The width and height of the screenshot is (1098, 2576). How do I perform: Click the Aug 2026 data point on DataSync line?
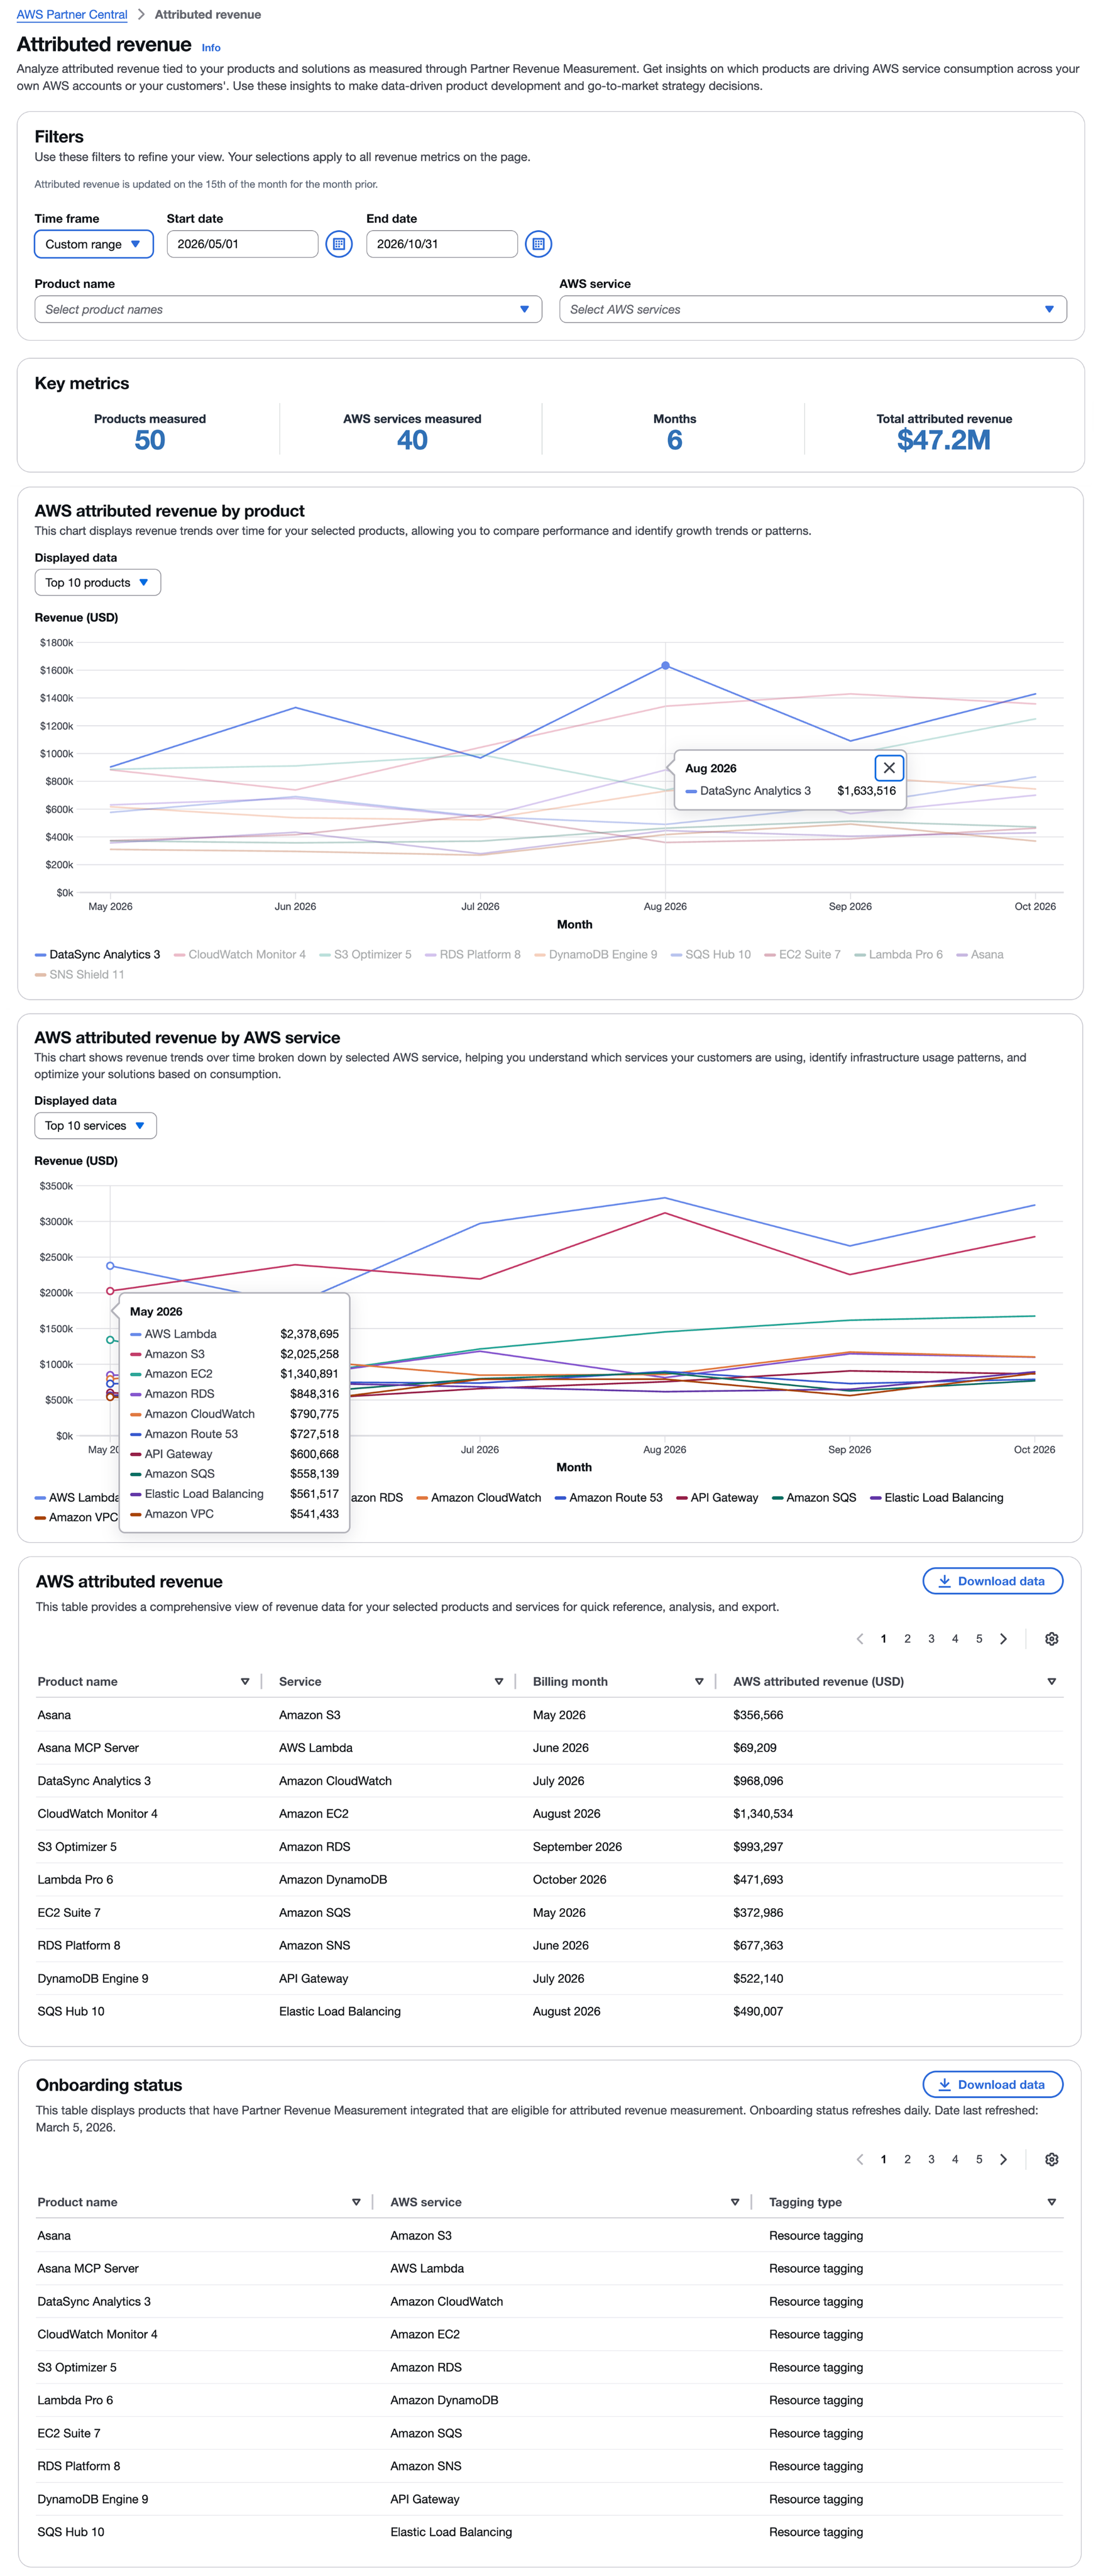pos(666,665)
